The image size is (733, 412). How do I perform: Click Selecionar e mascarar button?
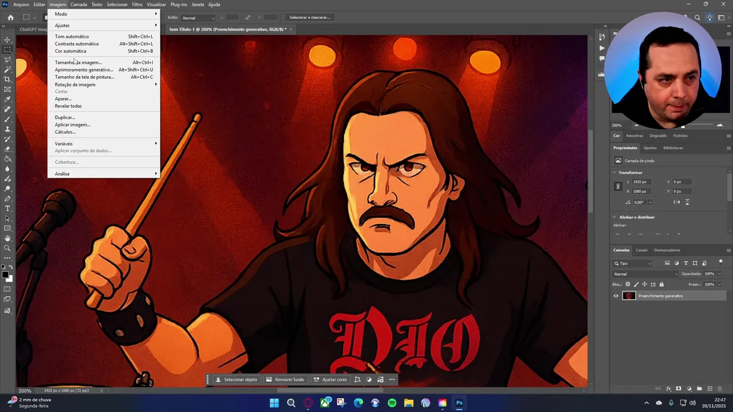[x=310, y=18]
